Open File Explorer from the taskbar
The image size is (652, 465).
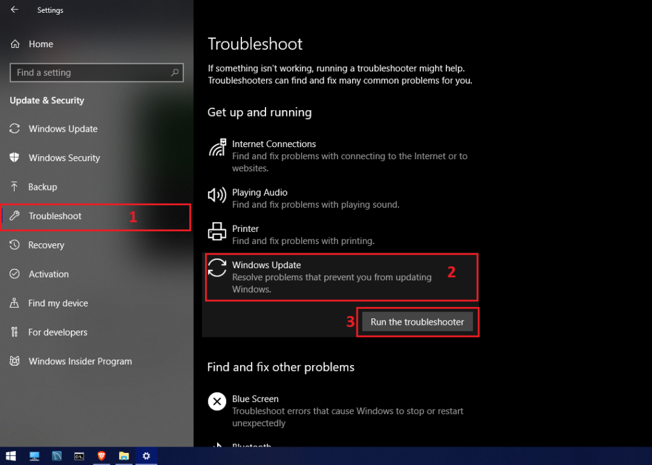point(124,456)
